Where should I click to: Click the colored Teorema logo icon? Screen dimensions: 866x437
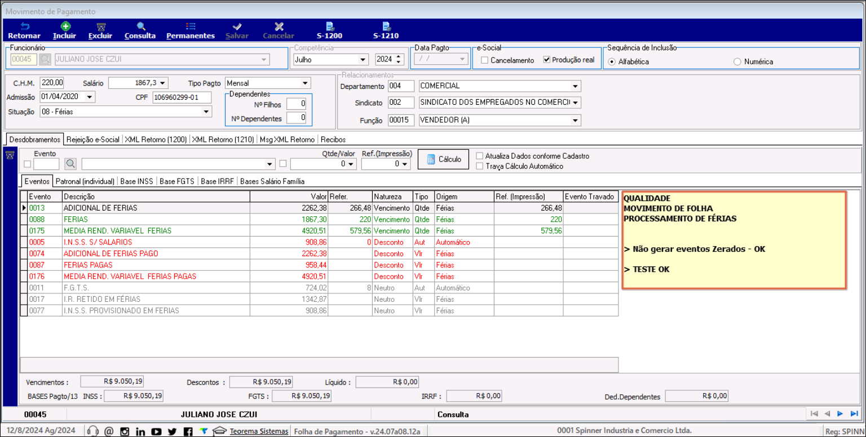point(204,431)
